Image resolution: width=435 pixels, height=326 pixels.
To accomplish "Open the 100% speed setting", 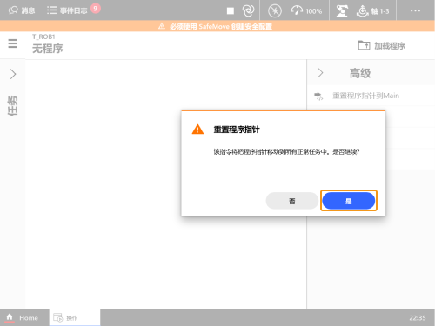I will [x=306, y=11].
